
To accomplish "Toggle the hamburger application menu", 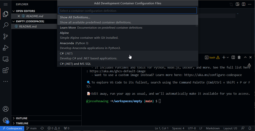I will 5,4.
